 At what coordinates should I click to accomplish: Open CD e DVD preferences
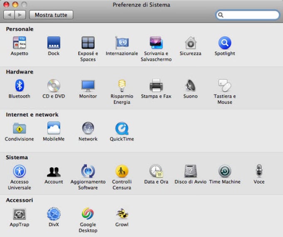(54, 86)
